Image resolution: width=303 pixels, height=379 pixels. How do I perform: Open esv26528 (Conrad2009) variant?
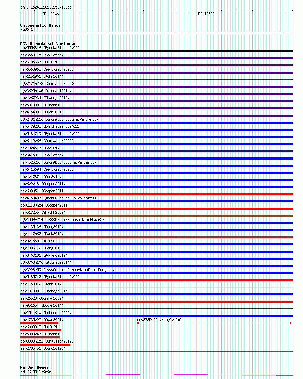42,298
